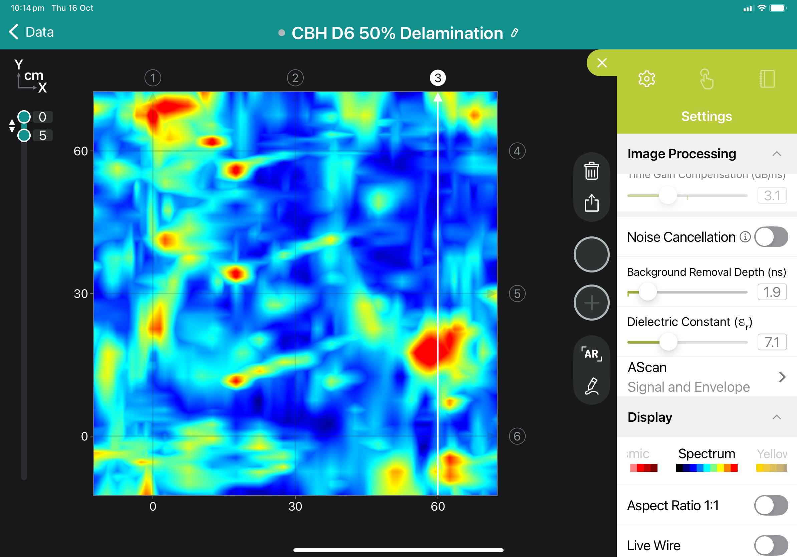Select the pen annotation tool
This screenshot has width=797, height=557.
click(591, 385)
